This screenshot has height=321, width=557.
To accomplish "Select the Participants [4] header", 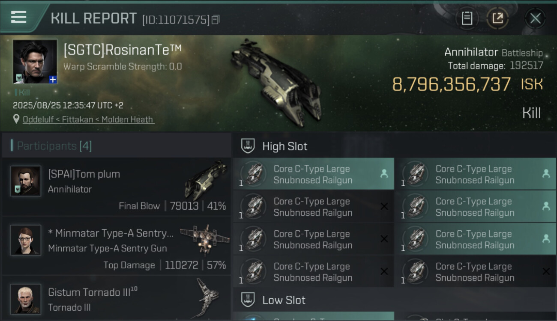I will [x=54, y=146].
